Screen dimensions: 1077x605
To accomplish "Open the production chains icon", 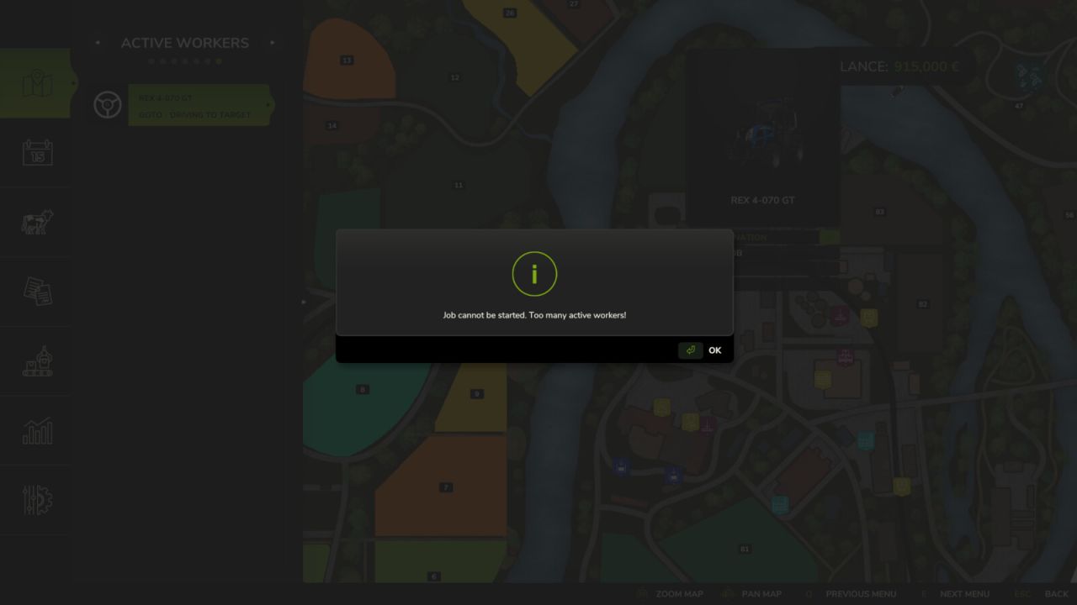I will [37, 360].
